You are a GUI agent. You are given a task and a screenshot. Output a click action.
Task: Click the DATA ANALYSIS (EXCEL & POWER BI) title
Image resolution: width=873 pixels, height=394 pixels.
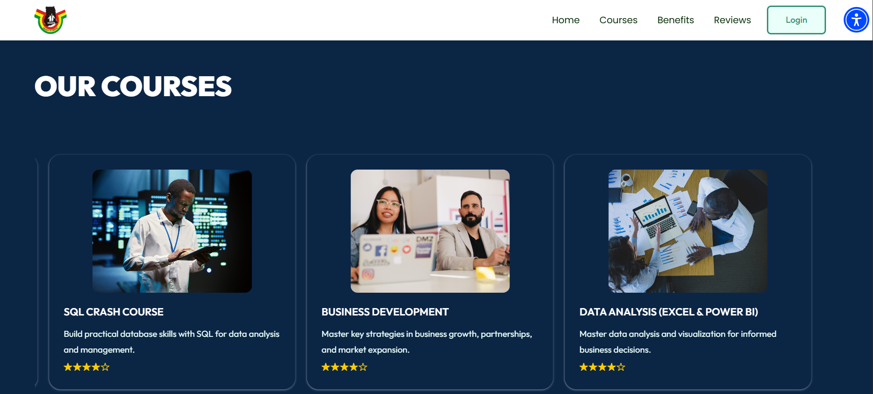[x=668, y=312]
